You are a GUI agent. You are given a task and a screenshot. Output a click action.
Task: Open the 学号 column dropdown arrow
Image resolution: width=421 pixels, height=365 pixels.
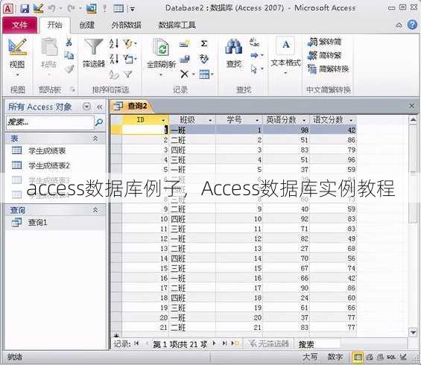[257, 120]
